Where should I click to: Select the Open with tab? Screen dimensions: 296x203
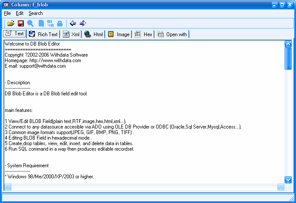click(x=172, y=34)
